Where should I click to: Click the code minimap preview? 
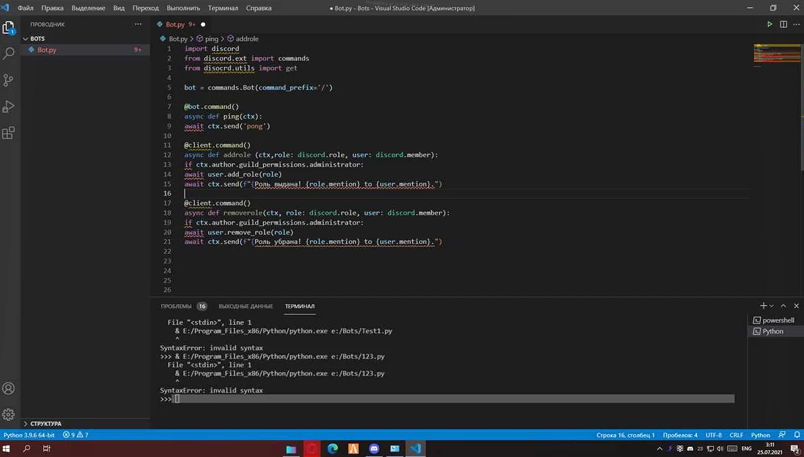click(x=767, y=54)
